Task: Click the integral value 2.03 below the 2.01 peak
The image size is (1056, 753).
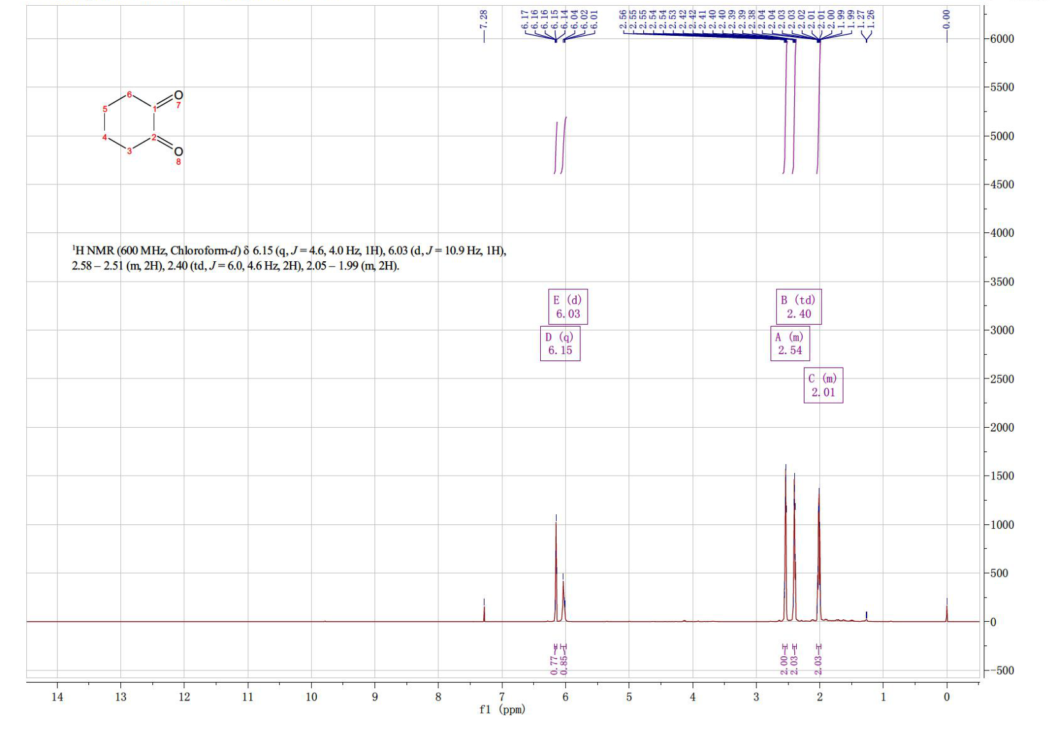Action: [818, 664]
